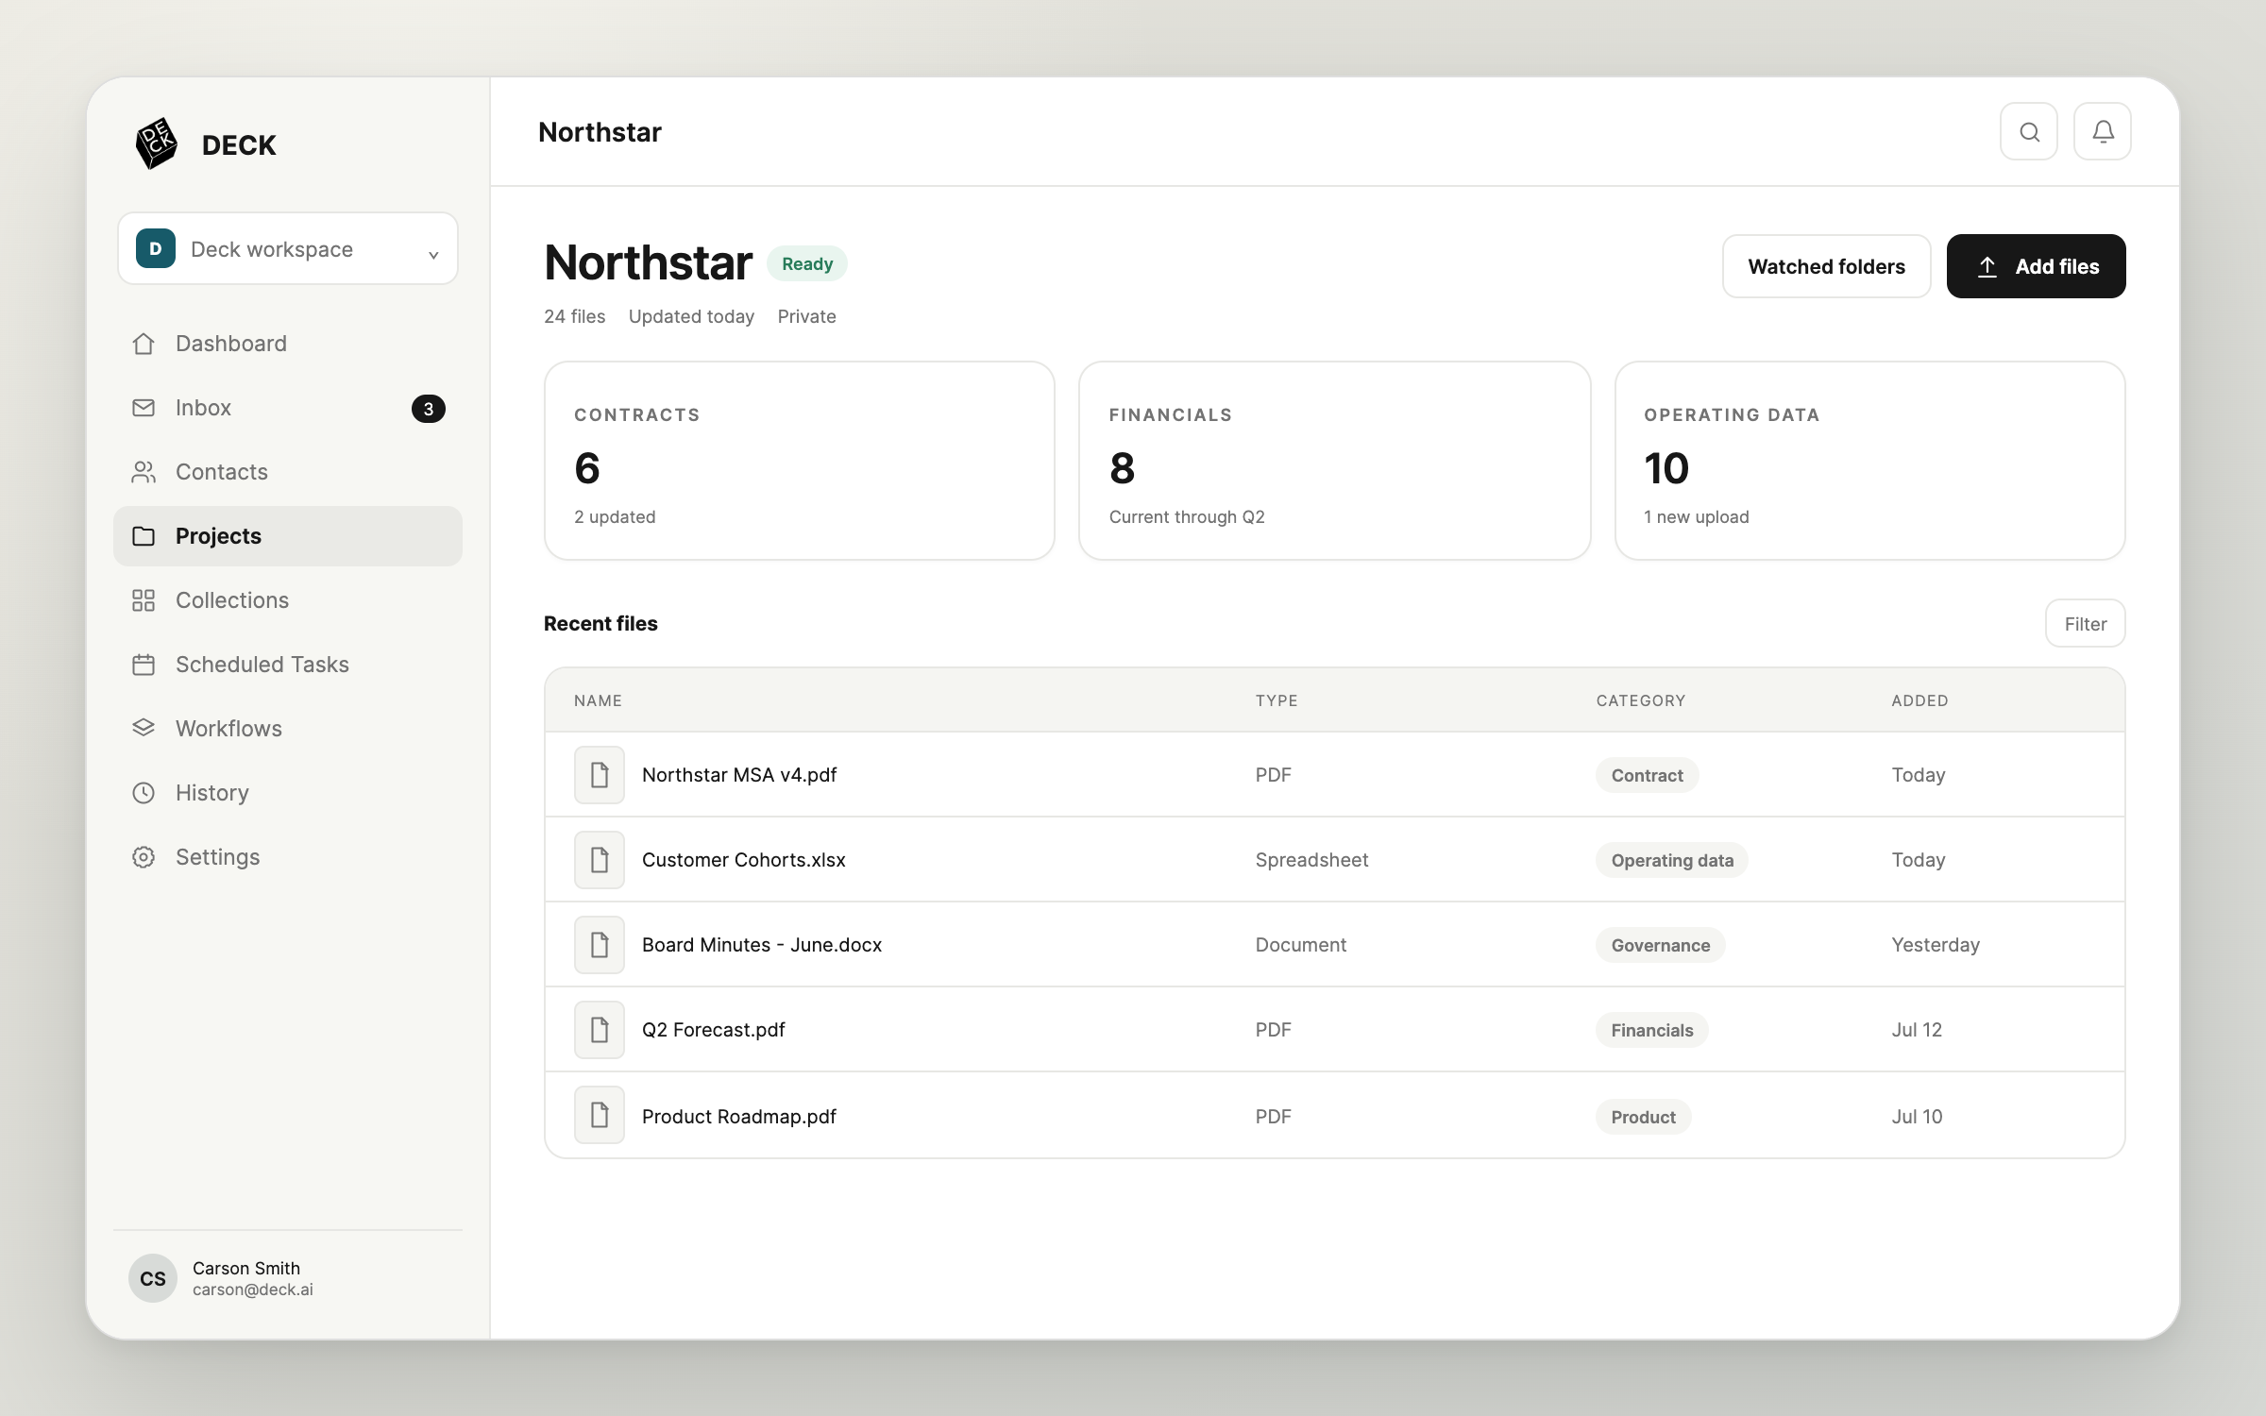Click file icon for Product Roadmap.pdf
The image size is (2266, 1416).
(x=600, y=1115)
